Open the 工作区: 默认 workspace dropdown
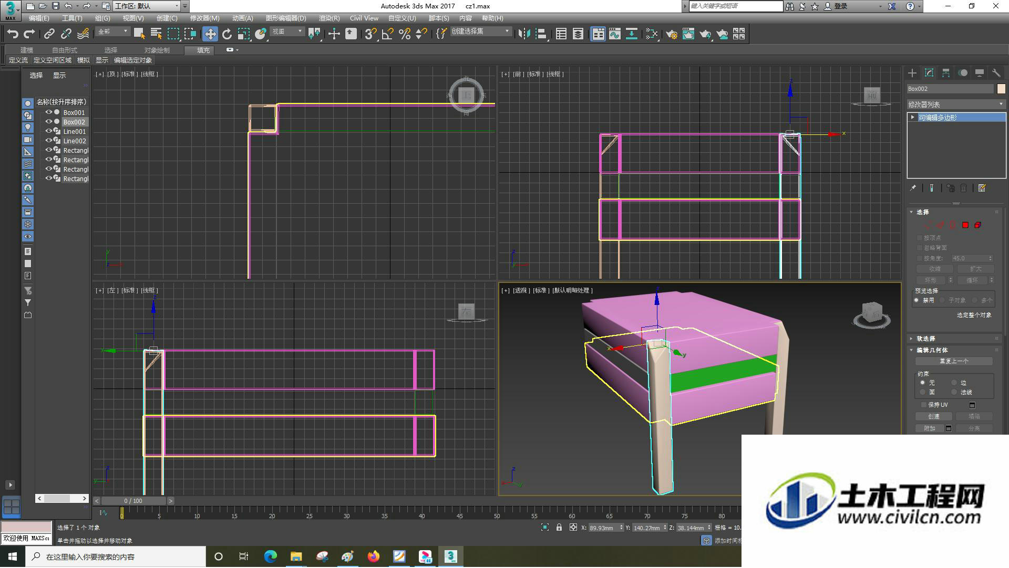Screen dimensions: 1009x568 click(147, 6)
